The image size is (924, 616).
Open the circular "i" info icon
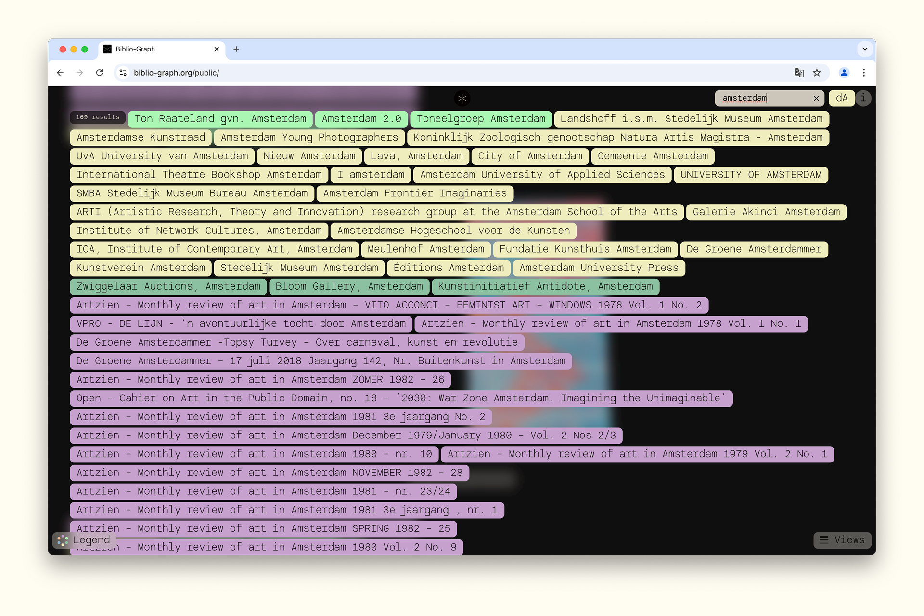(863, 98)
